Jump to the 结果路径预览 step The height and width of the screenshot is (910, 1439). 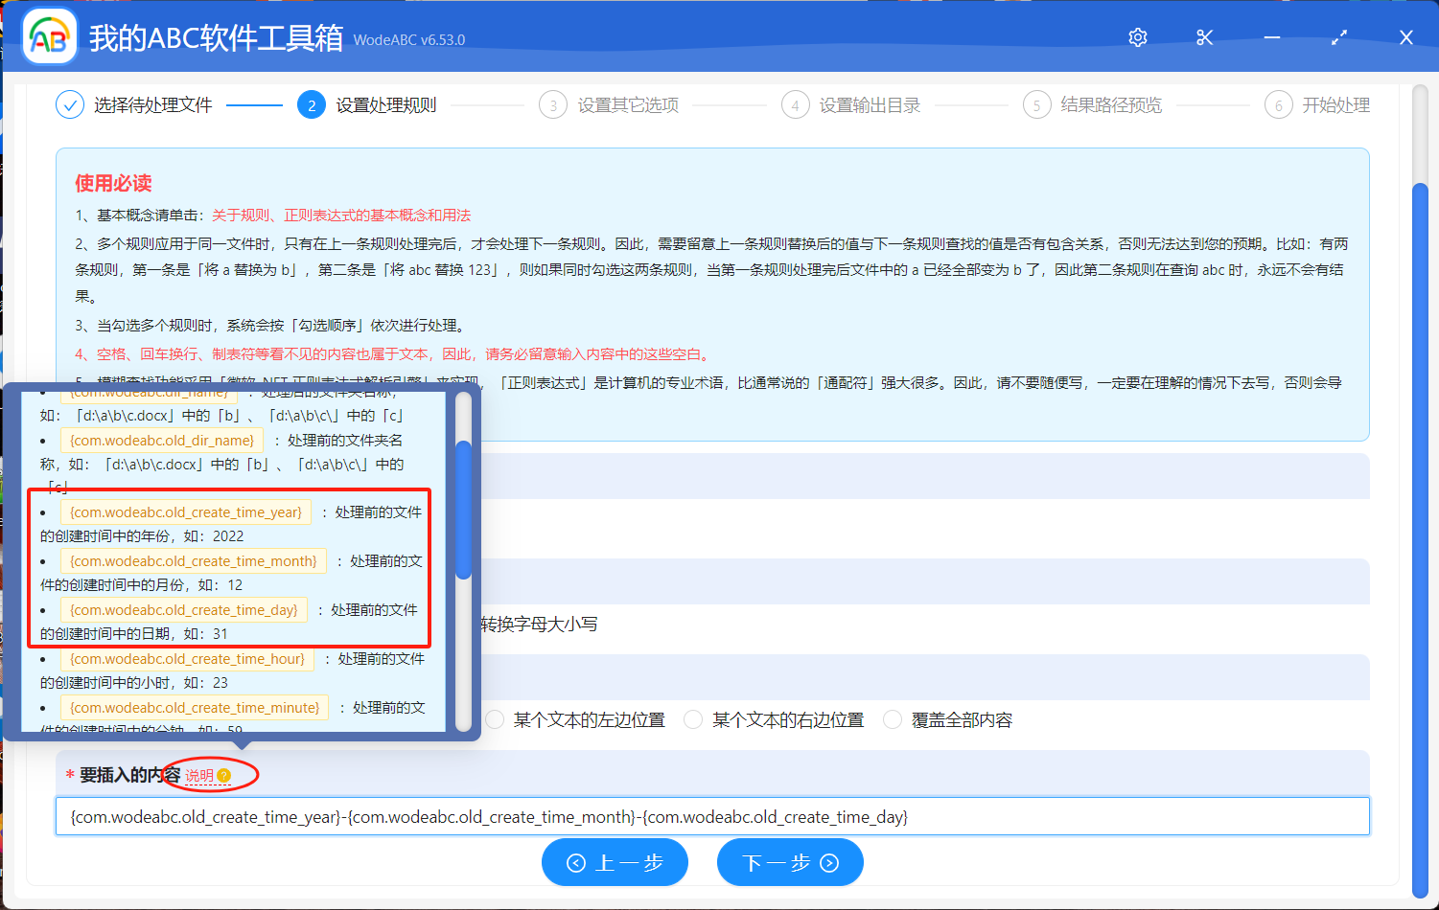coord(1110,105)
